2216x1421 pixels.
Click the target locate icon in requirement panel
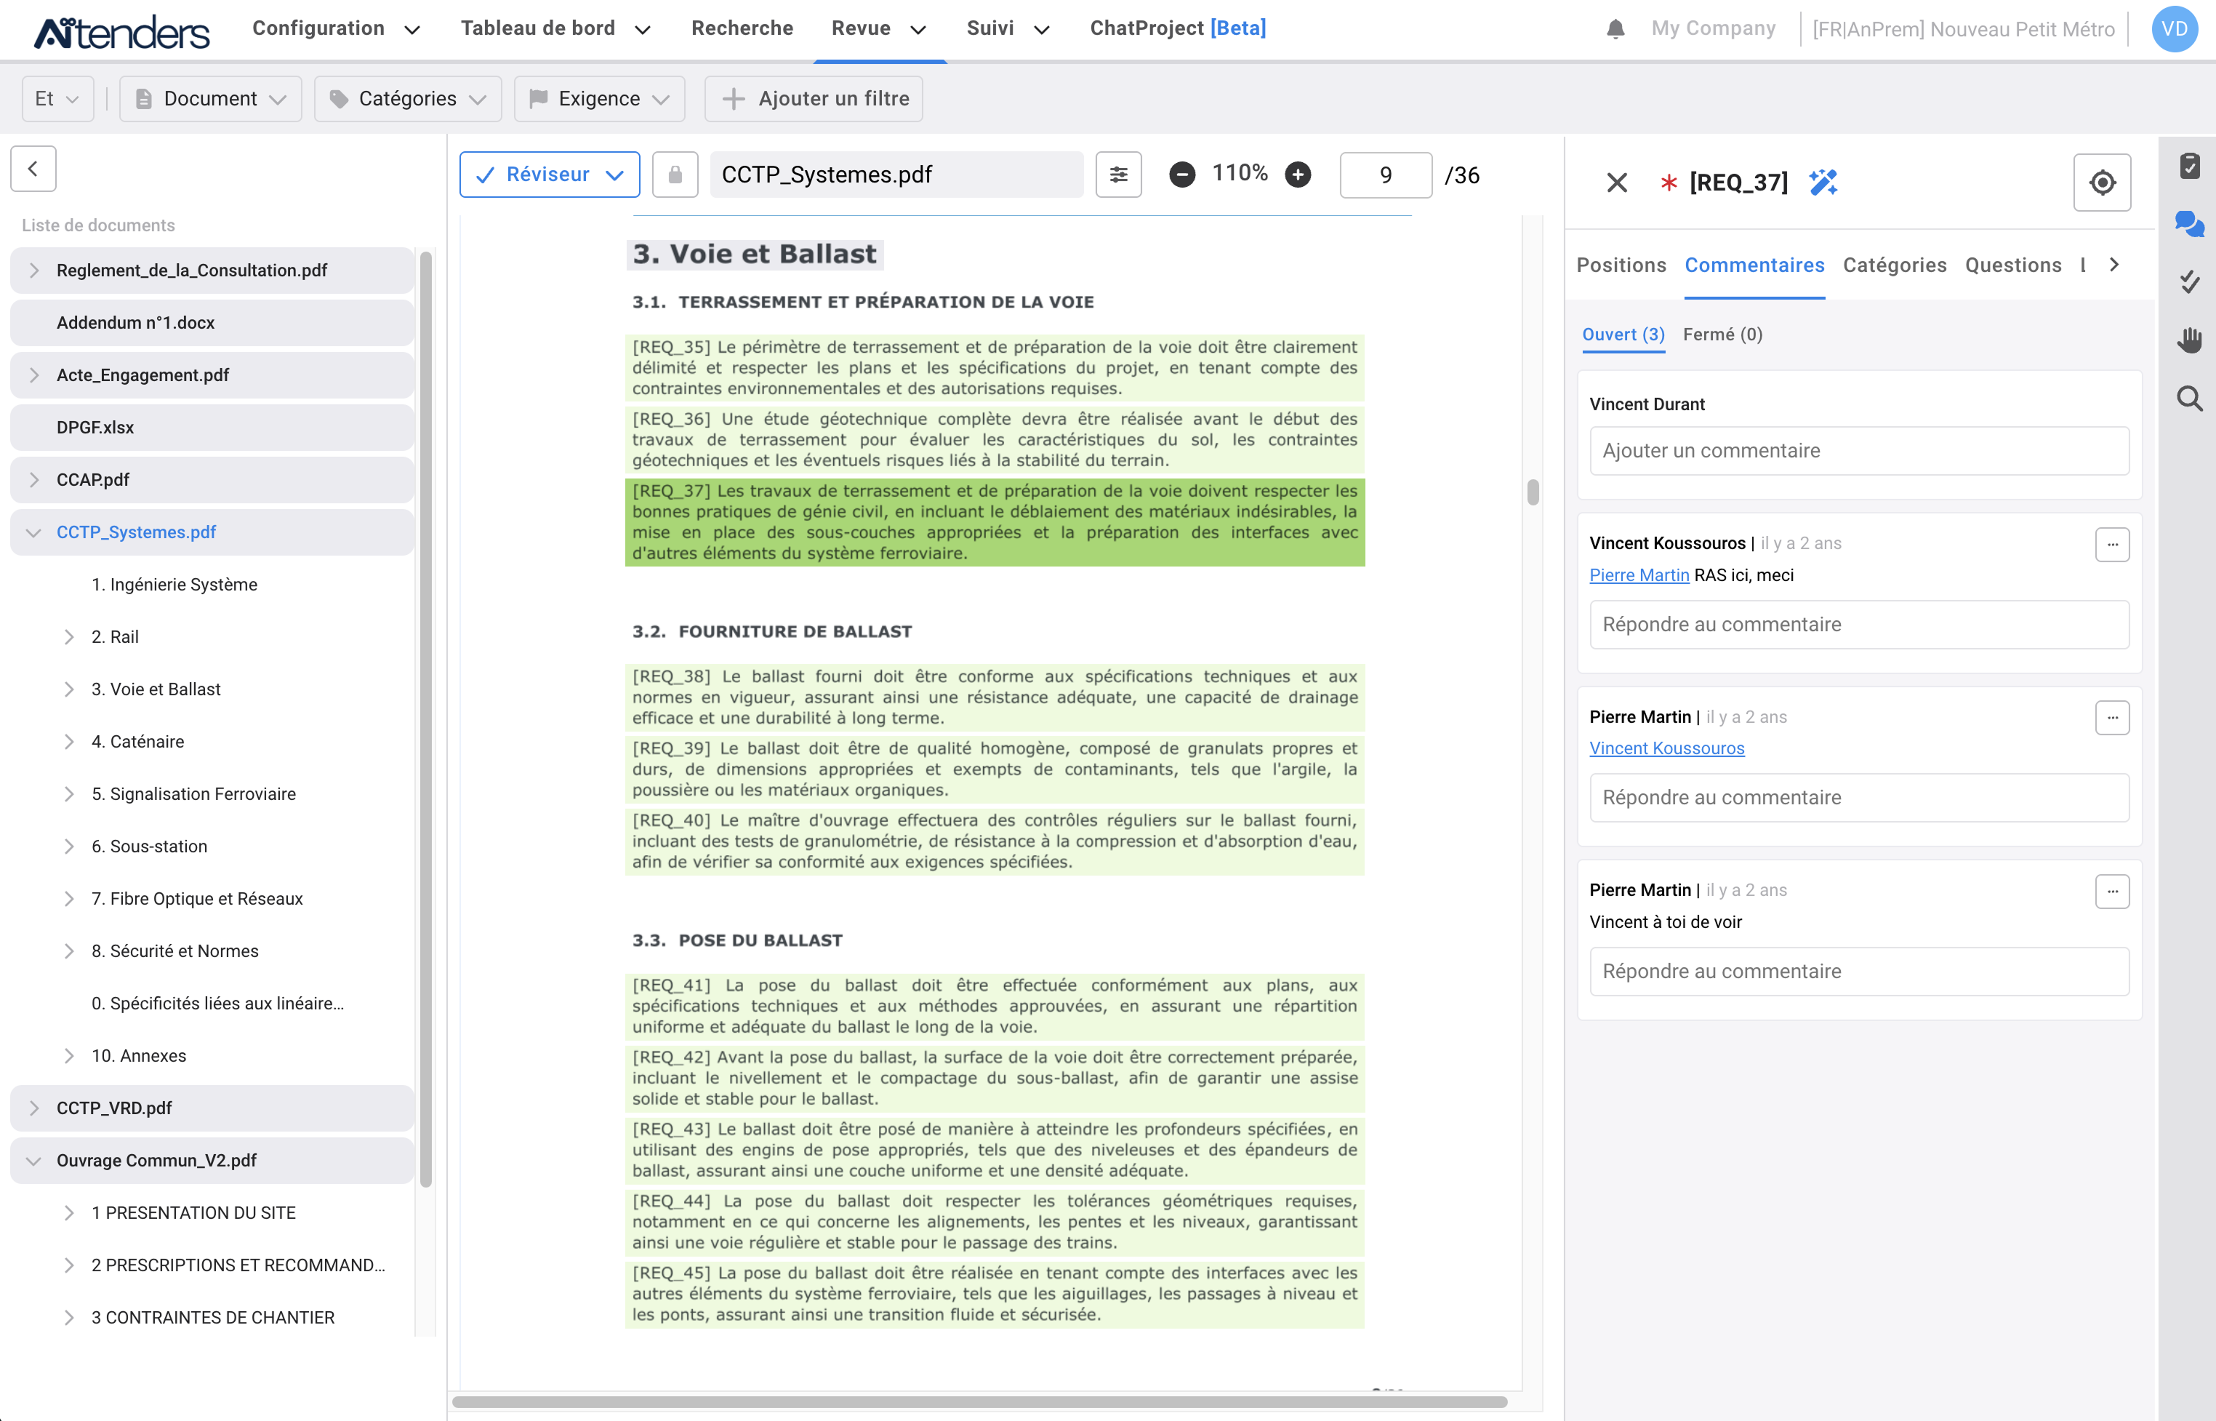(2102, 182)
